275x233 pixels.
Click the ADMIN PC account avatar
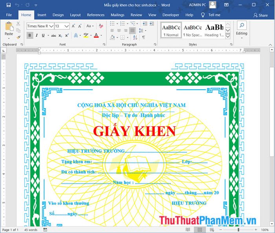coord(213,5)
